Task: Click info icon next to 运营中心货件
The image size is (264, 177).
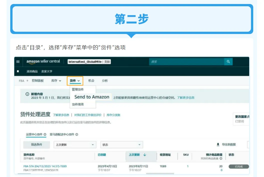Action: 45,134
